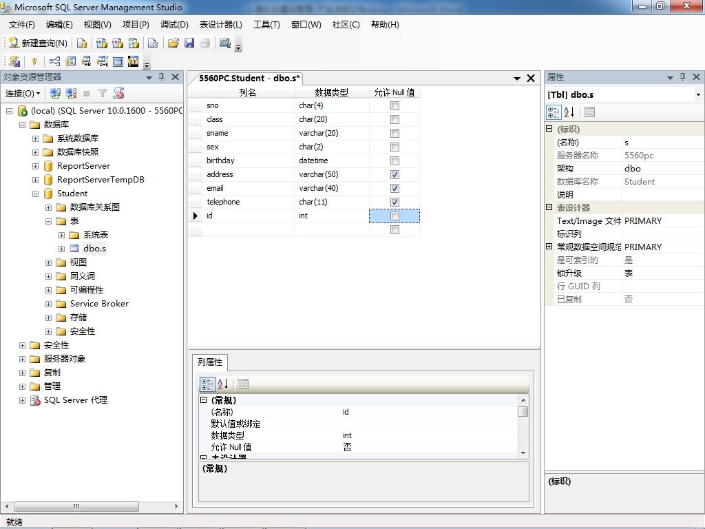
Task: Click the New Query (新建查询) button
Action: pos(39,43)
